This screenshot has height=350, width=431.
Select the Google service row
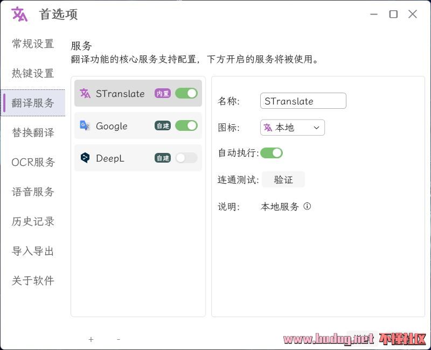point(138,125)
